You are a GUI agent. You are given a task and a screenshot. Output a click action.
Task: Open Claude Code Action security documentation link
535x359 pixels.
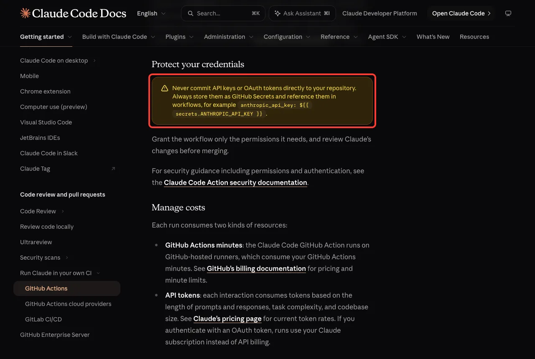pos(236,182)
